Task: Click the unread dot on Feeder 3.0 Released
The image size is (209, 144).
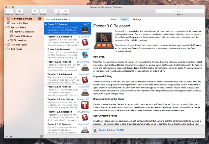Action: (46, 24)
